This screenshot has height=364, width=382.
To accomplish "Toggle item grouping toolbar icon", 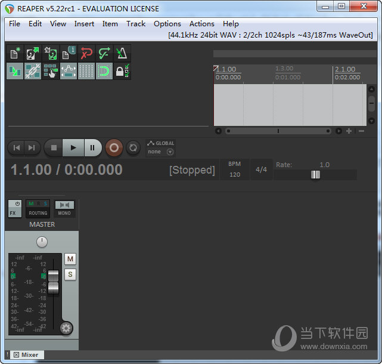I will click(33, 71).
